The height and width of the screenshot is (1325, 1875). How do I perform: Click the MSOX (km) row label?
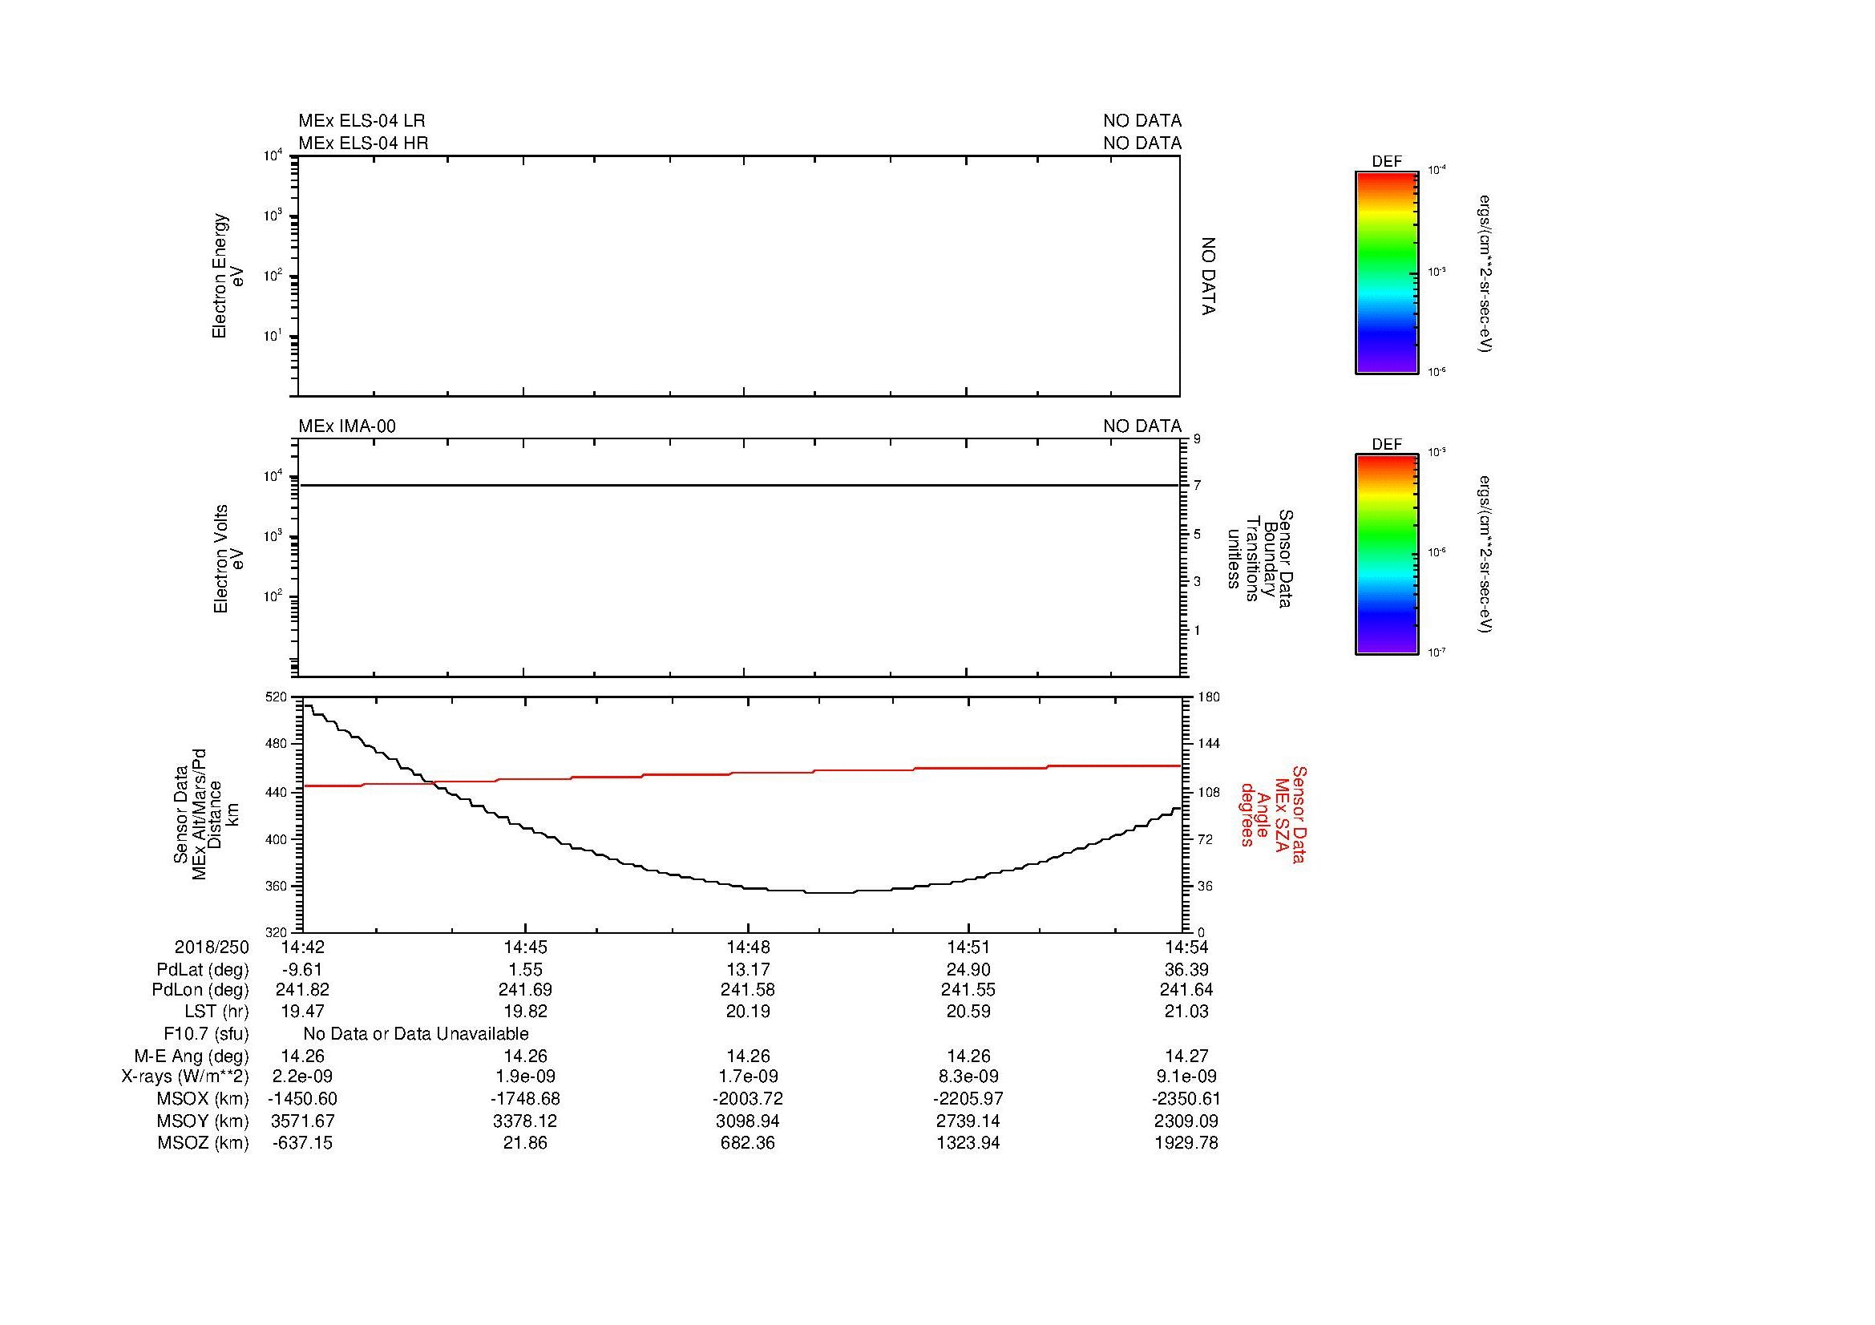coord(202,1100)
